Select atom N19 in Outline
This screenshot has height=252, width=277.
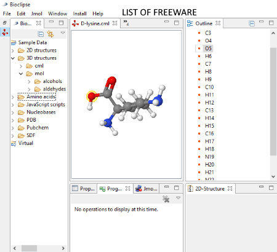click(209, 157)
